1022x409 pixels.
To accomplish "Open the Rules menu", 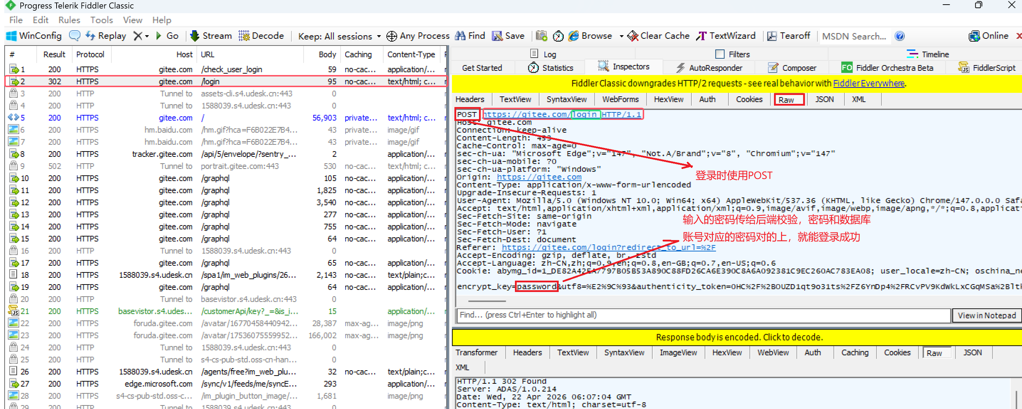I will point(69,20).
